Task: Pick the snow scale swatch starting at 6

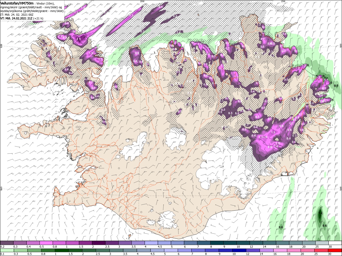Action: (191, 243)
